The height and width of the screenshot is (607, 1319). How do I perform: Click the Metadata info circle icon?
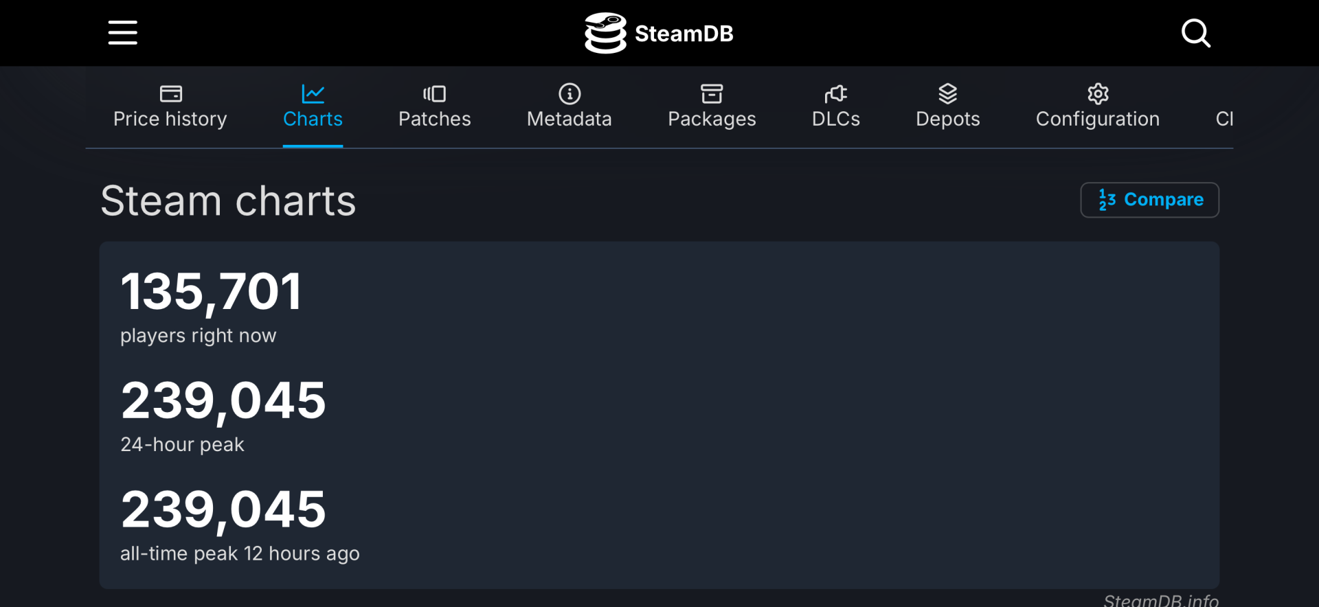coord(570,93)
